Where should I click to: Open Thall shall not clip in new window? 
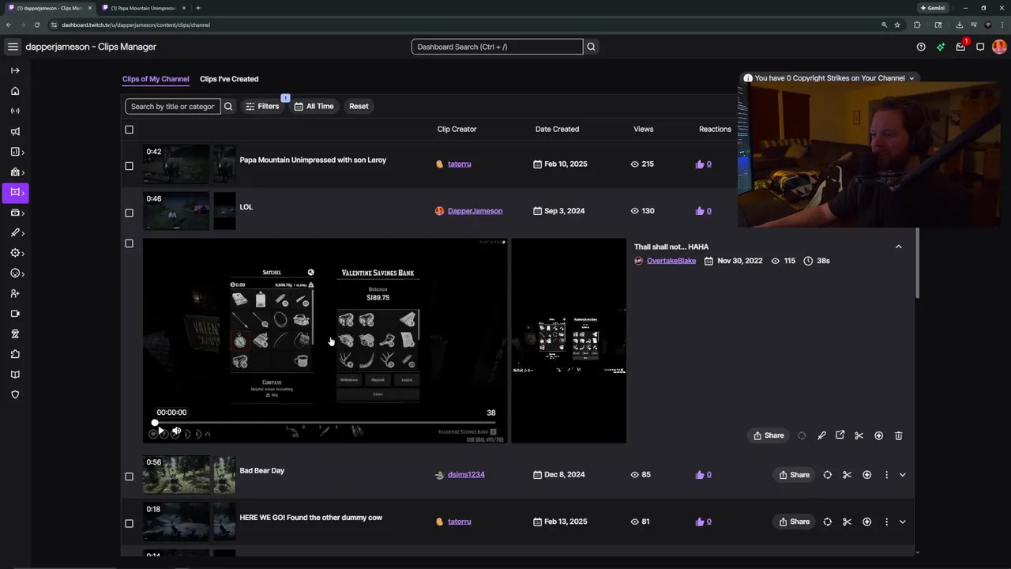tap(840, 435)
